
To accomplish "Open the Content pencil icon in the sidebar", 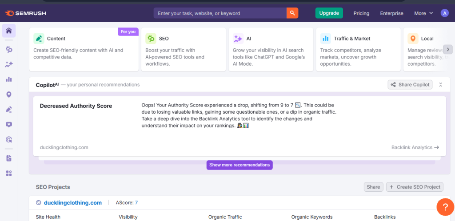I will tap(9, 110).
